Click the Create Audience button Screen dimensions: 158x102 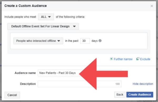(x=140, y=95)
